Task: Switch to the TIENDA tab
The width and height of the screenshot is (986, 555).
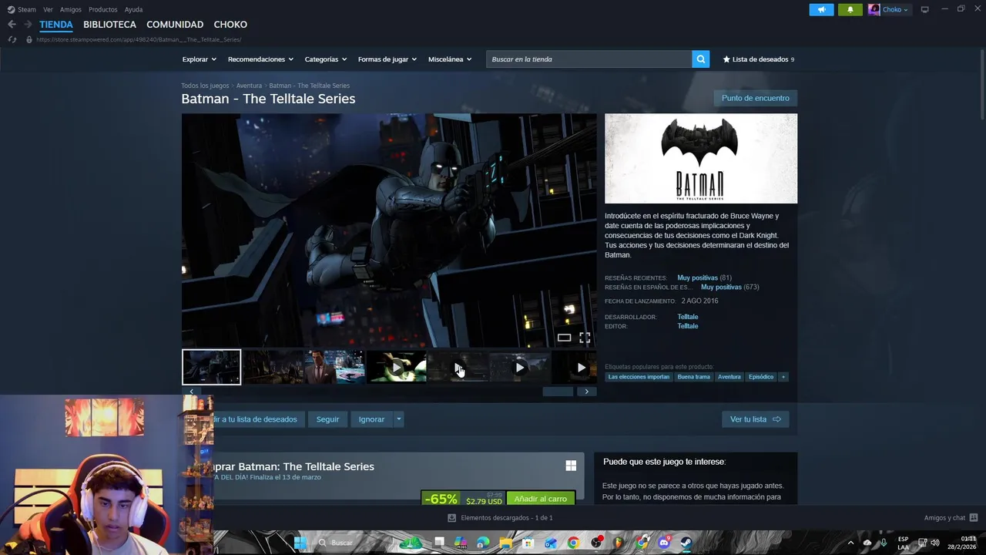Action: click(x=56, y=25)
